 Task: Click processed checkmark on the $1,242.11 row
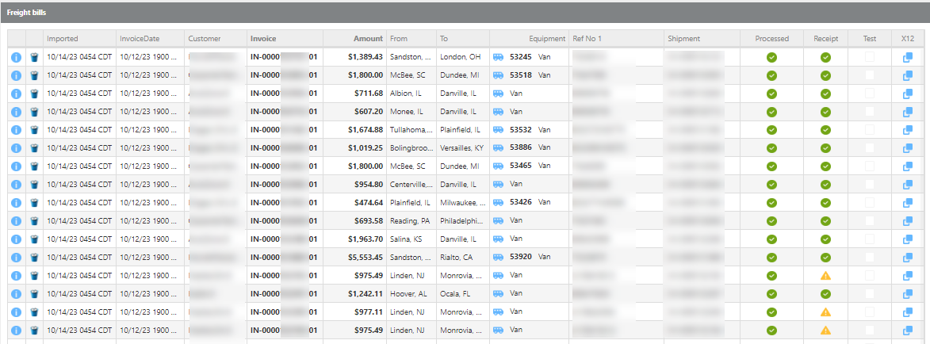point(771,294)
